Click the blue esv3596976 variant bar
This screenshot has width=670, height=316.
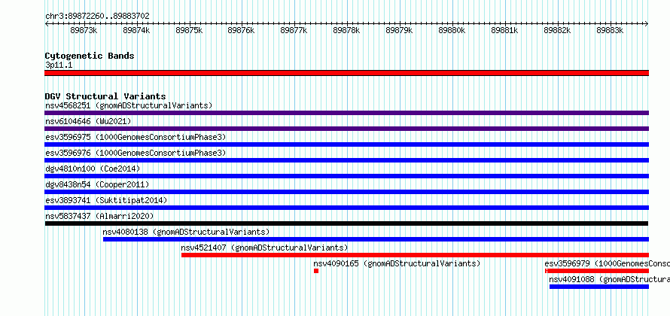(346, 160)
